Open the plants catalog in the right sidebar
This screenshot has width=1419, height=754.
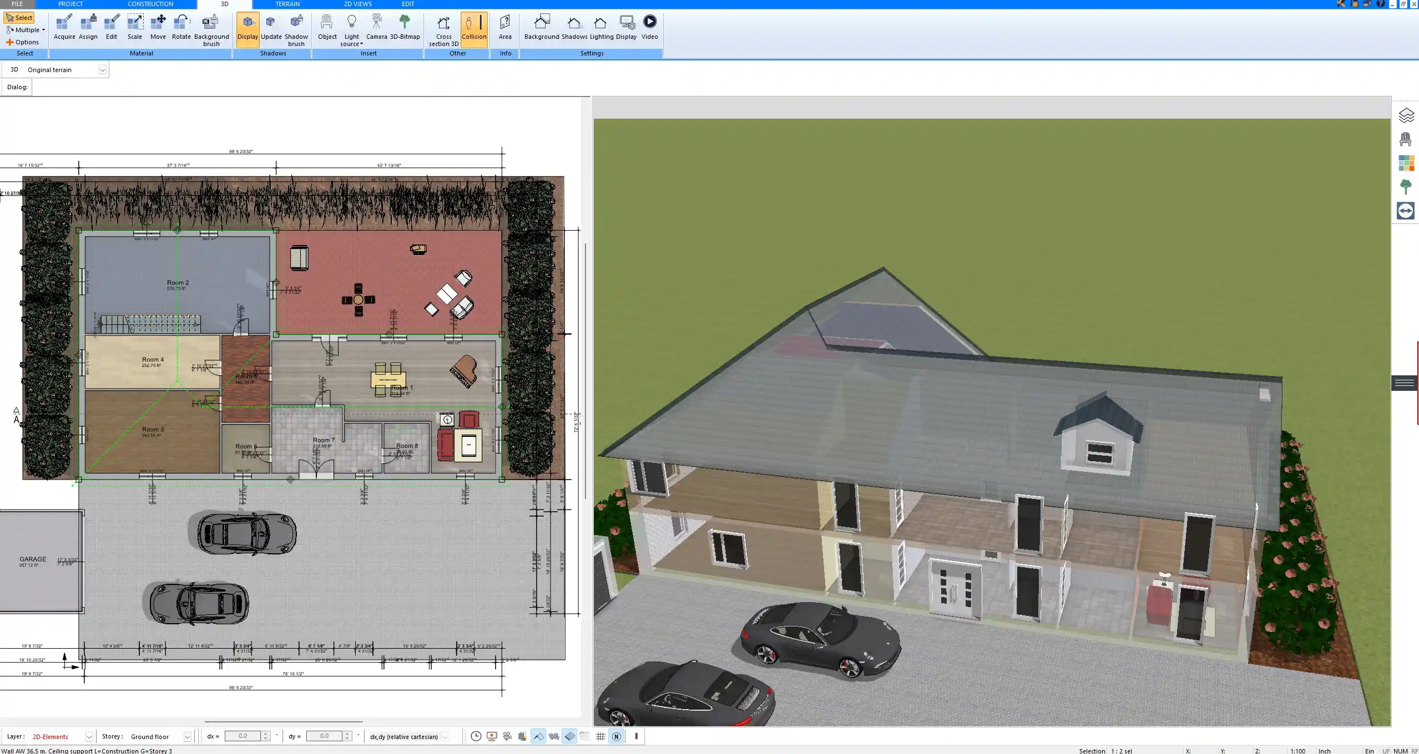1406,186
